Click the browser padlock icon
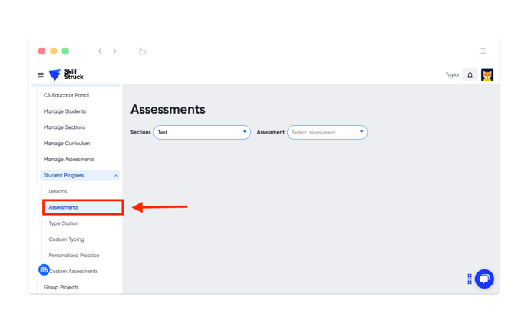This screenshot has width=528, height=330. (143, 51)
